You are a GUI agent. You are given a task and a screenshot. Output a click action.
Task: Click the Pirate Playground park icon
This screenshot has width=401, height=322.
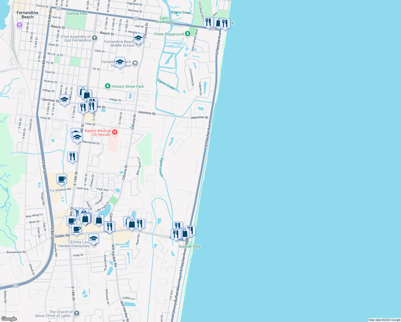coord(187,34)
